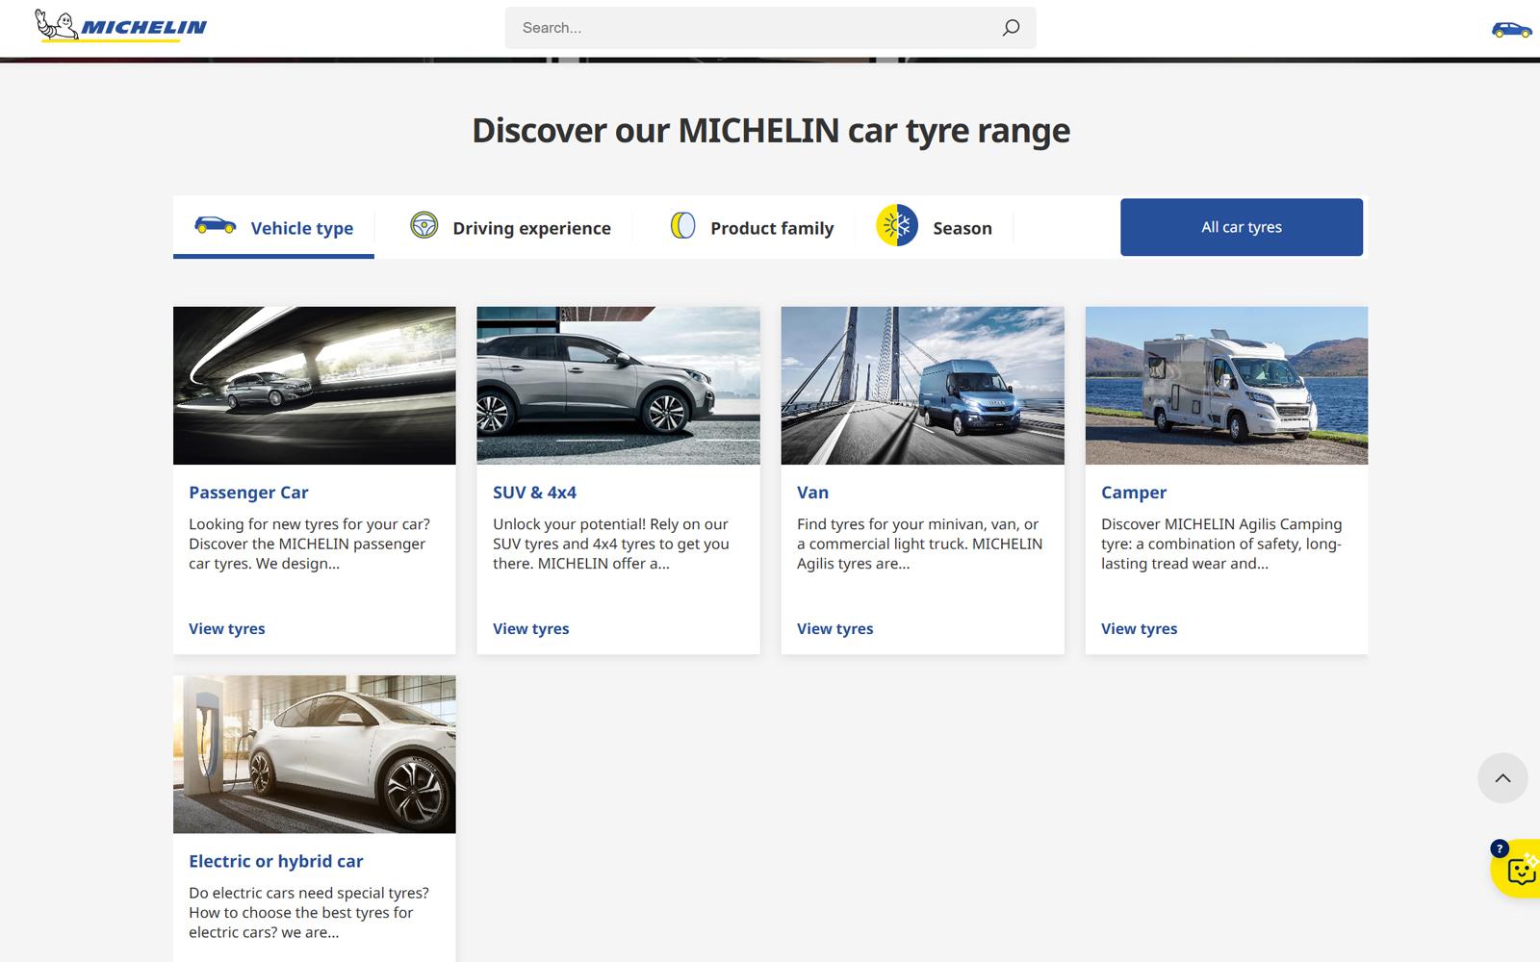The image size is (1540, 962).
Task: Click the back-to-top arrow button
Action: click(x=1502, y=778)
